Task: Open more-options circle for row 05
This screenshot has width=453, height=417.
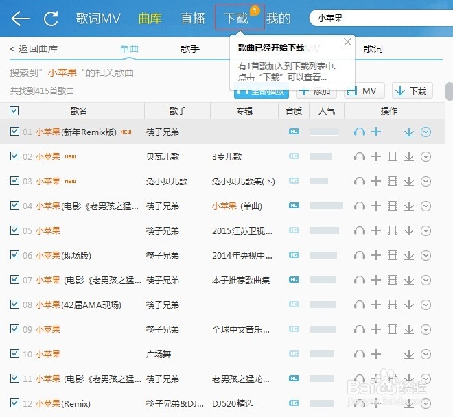Action: (426, 230)
